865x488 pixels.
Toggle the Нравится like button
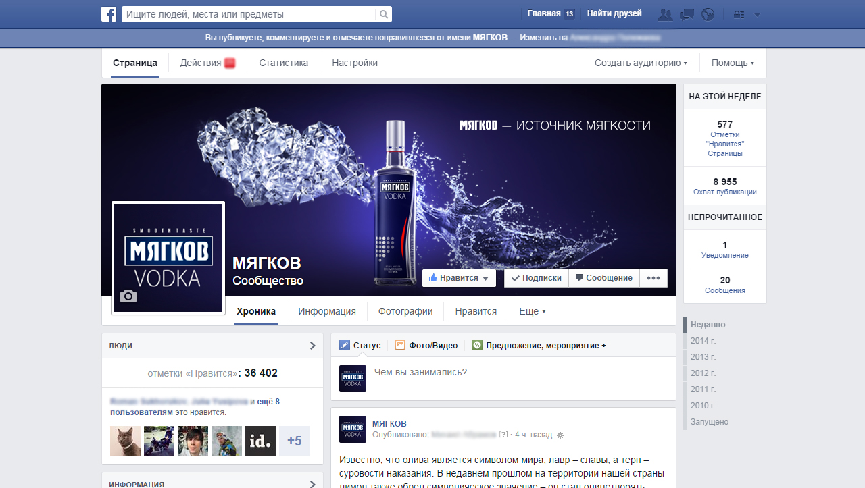[x=459, y=278]
